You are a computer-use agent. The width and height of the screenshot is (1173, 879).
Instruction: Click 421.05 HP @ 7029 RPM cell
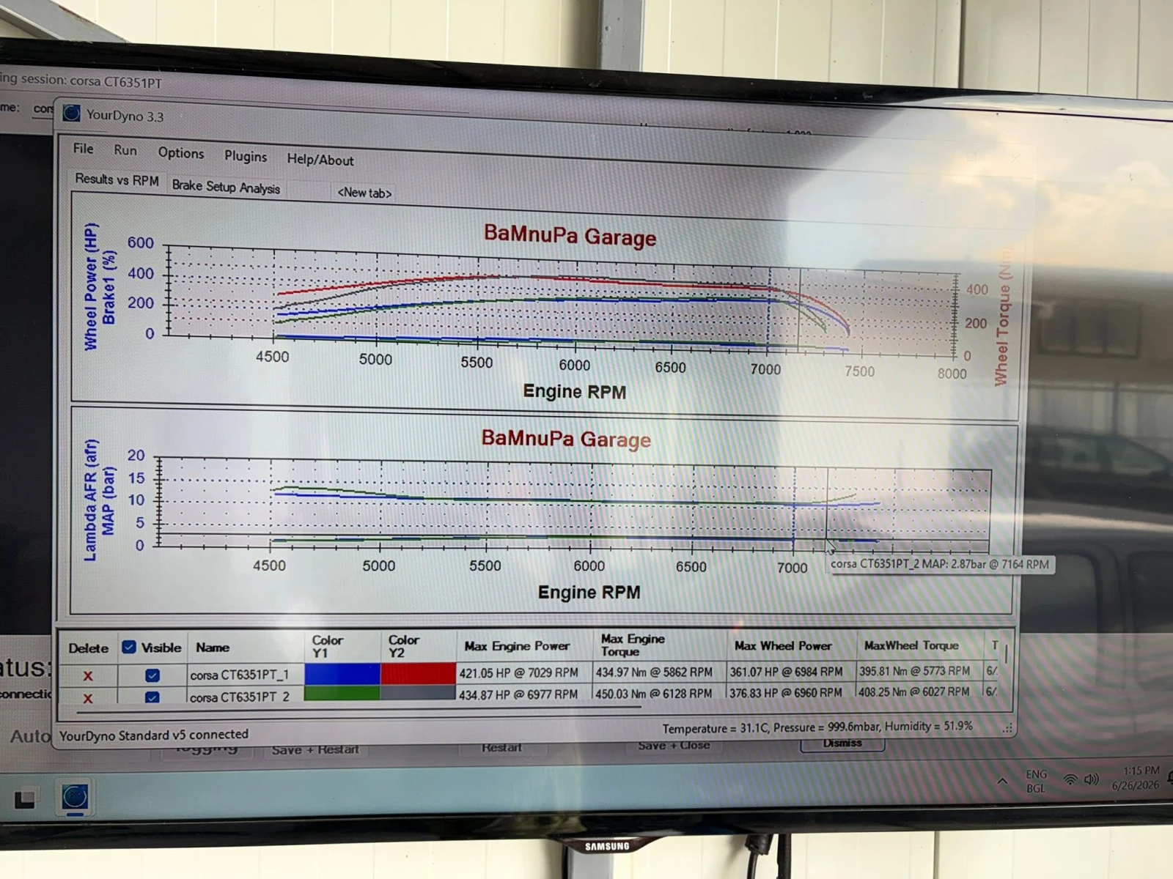[x=518, y=672]
